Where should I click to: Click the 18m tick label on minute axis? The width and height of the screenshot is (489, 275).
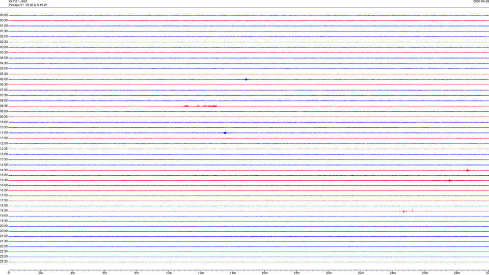(x=297, y=273)
